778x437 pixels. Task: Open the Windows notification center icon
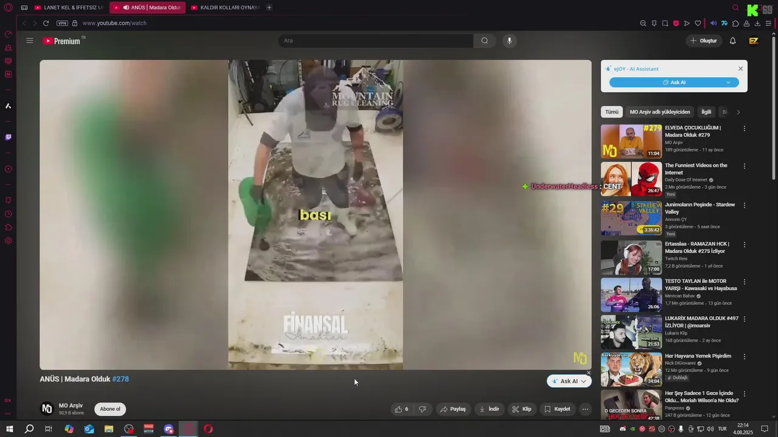(x=765, y=429)
